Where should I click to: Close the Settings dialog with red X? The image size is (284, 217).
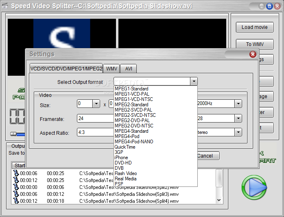pos(253,54)
